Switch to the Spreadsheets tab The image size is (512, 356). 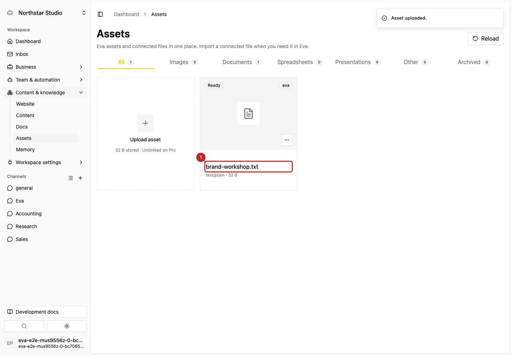point(300,62)
